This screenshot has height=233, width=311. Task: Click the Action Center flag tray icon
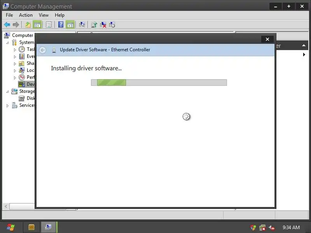point(253,228)
